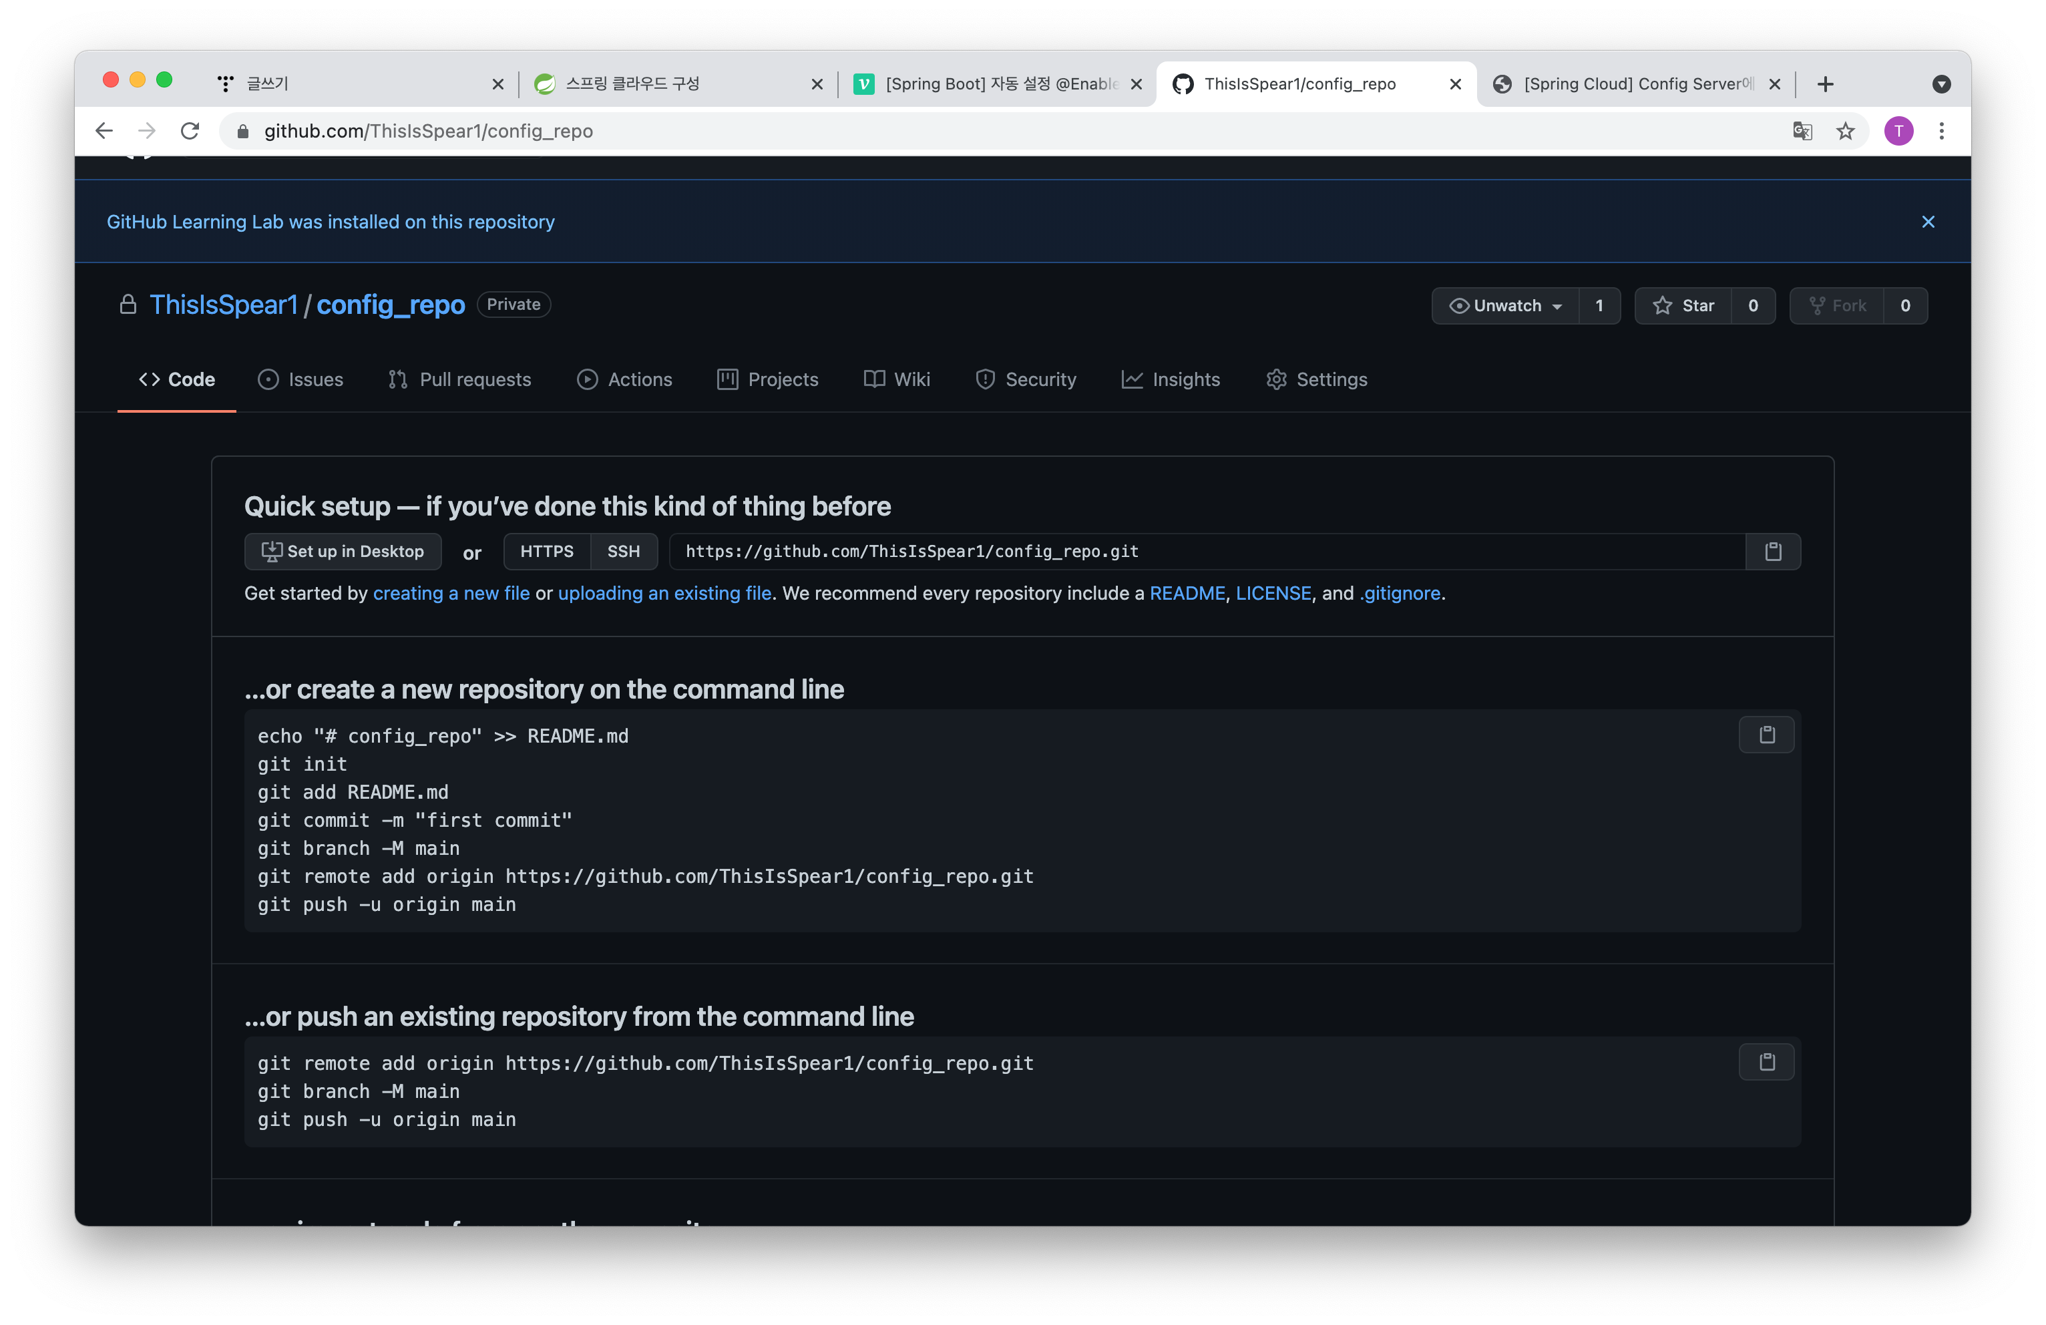Bookmark this page with the star icon

(1845, 131)
